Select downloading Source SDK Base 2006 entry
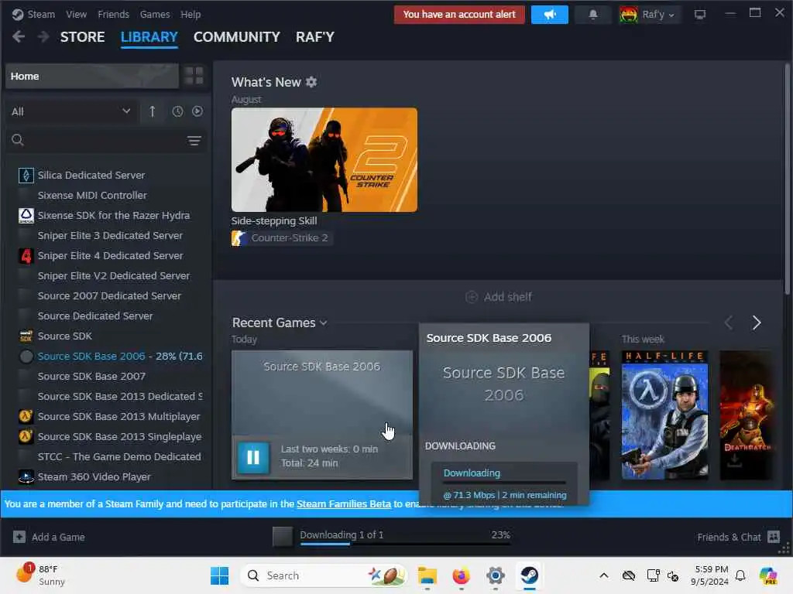 pyautogui.click(x=120, y=356)
